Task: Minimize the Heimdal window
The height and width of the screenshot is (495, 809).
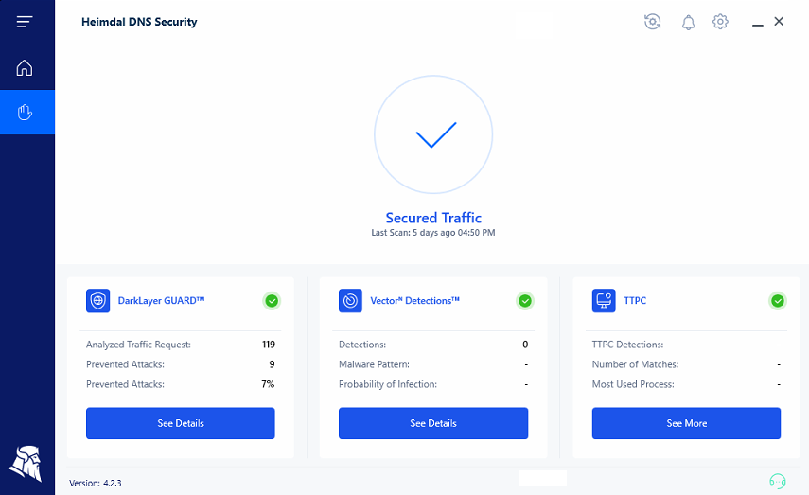Action: coord(757,24)
